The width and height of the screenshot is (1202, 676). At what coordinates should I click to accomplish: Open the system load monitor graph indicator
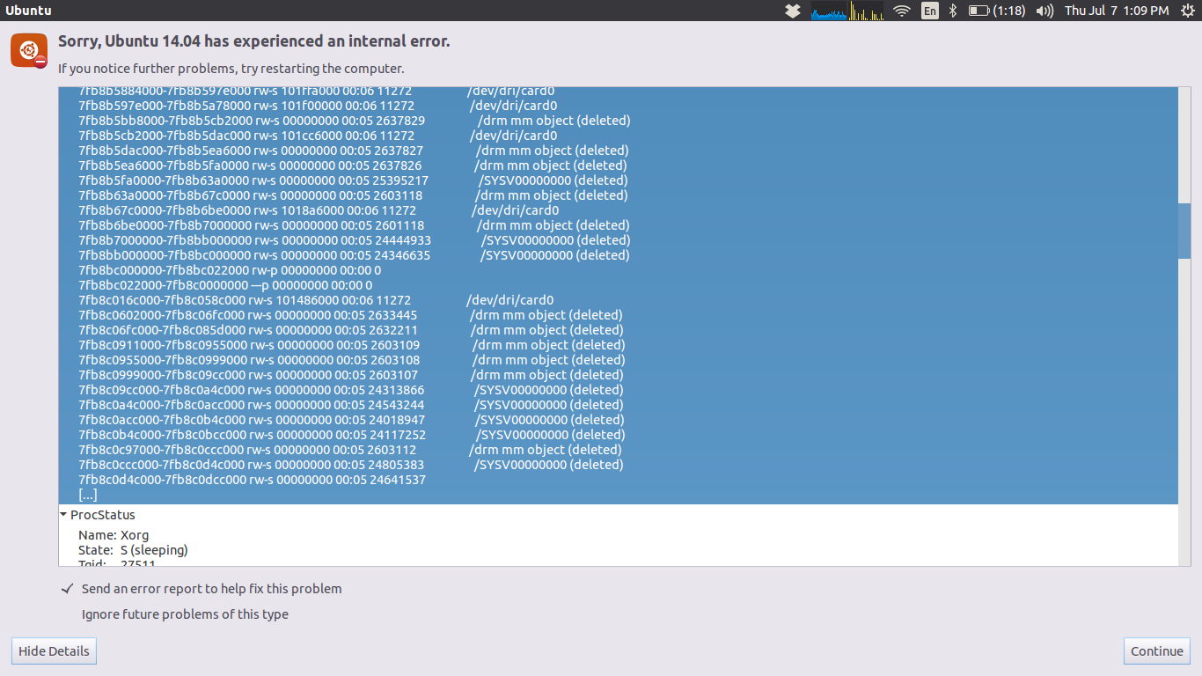(x=847, y=11)
